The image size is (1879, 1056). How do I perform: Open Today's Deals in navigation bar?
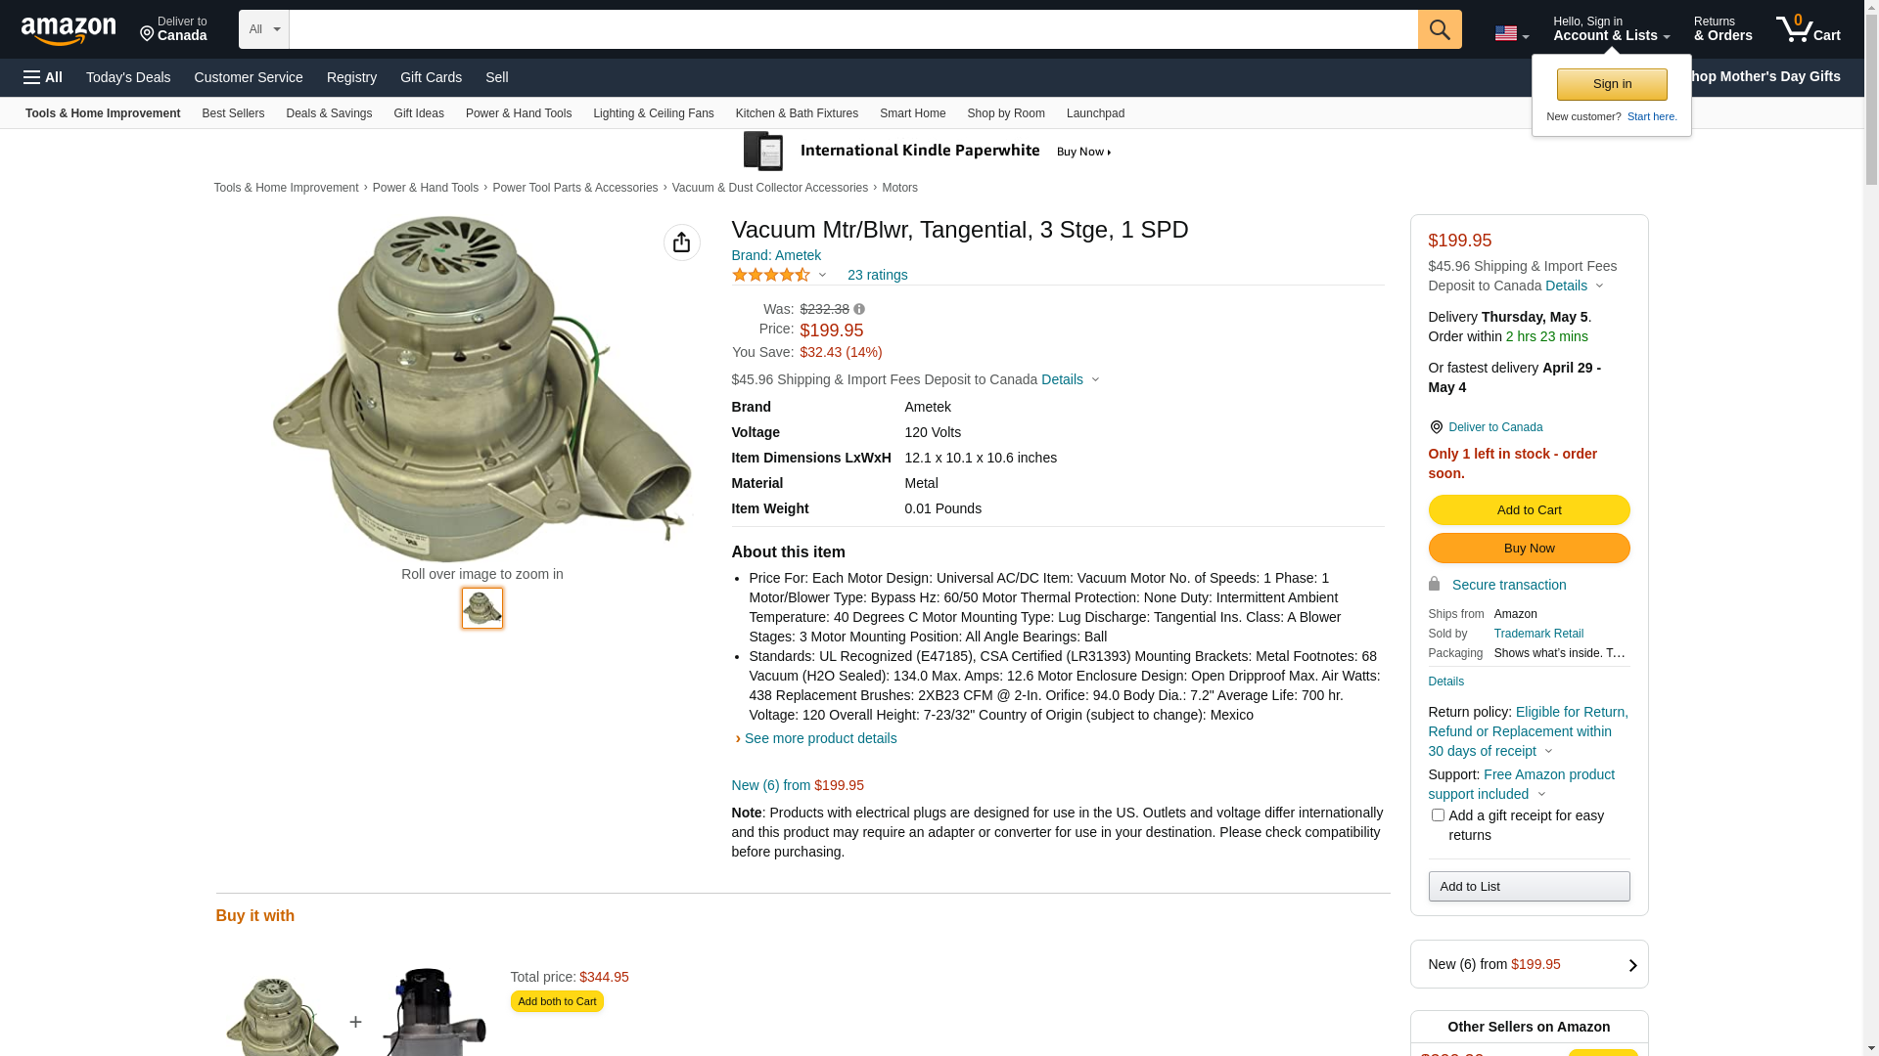click(128, 77)
